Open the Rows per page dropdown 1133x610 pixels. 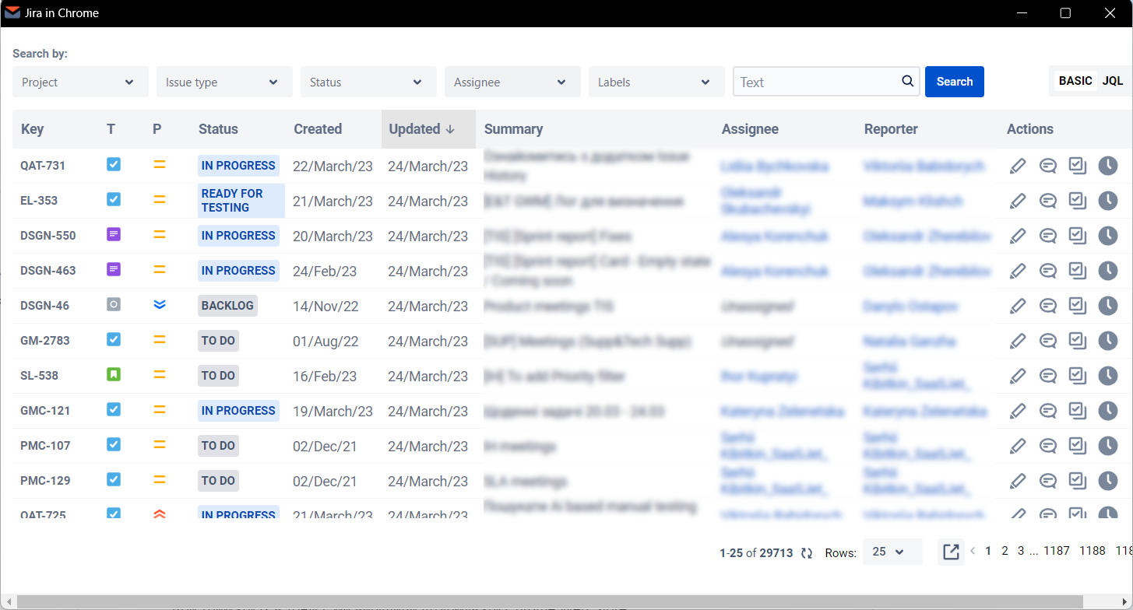click(x=892, y=552)
